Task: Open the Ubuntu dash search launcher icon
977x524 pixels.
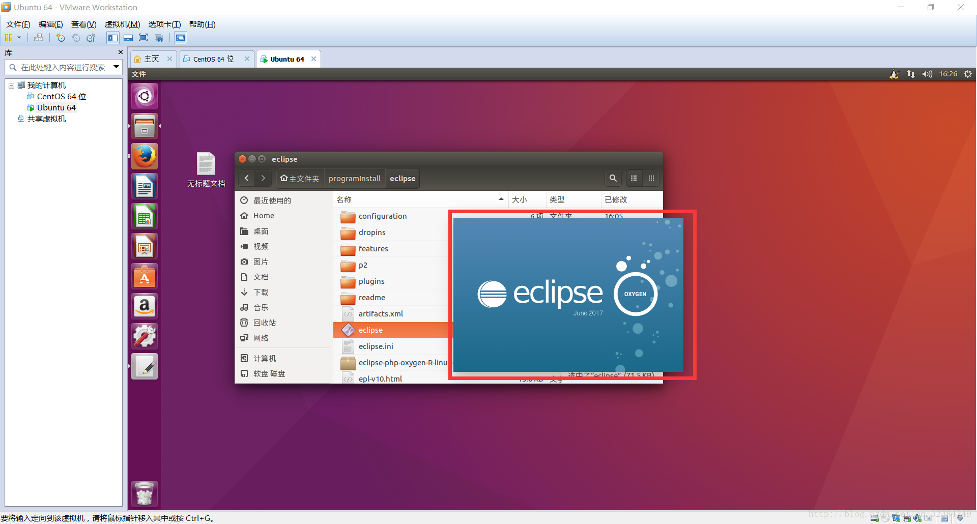Action: click(x=145, y=96)
